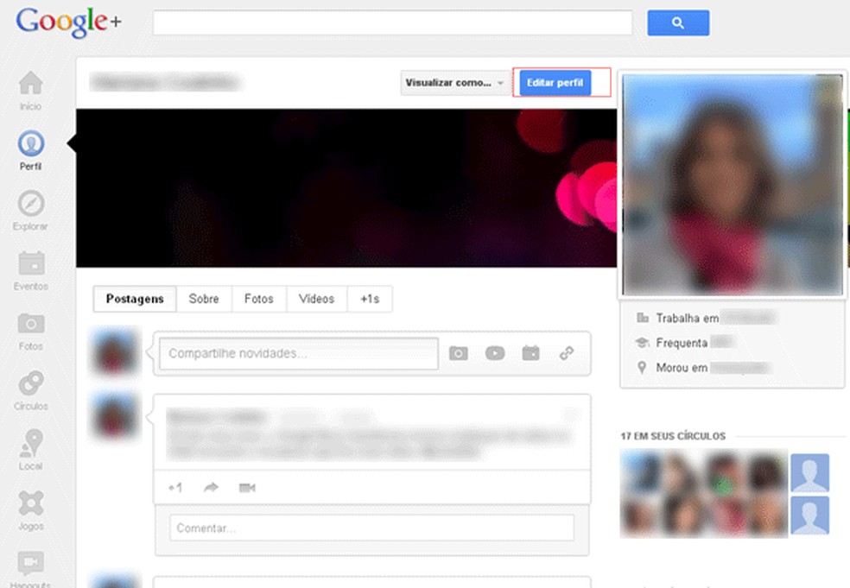Click the Google+ search input field
Image resolution: width=850 pixels, height=588 pixels.
coord(392,22)
